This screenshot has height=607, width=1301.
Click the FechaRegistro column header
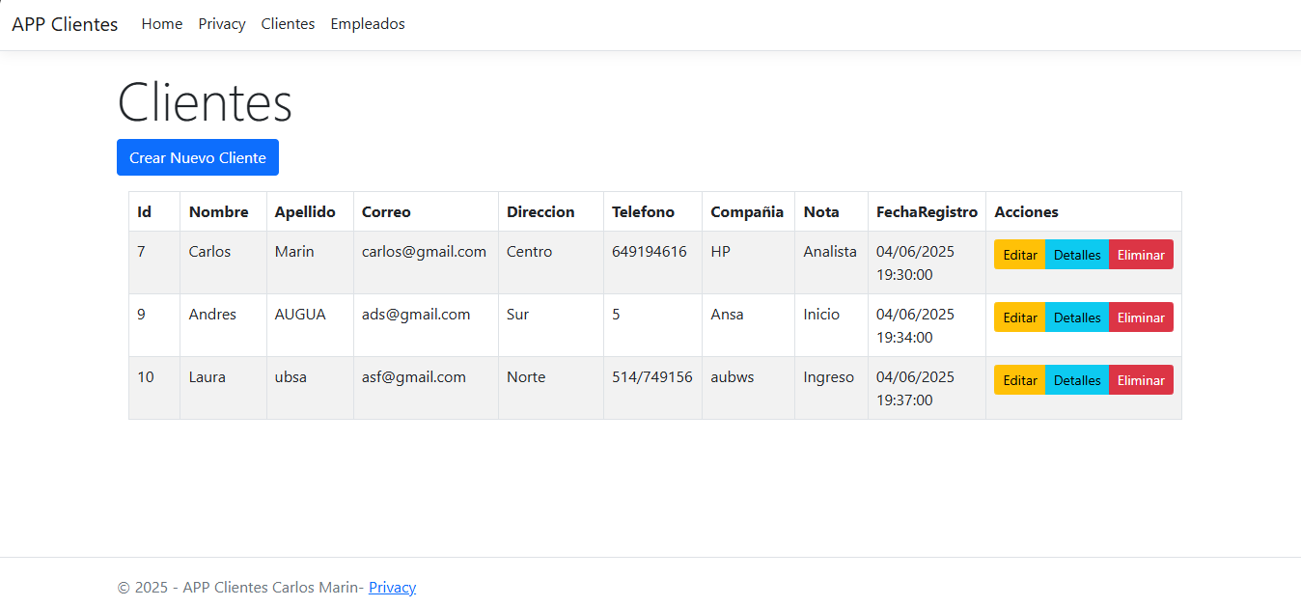point(925,211)
